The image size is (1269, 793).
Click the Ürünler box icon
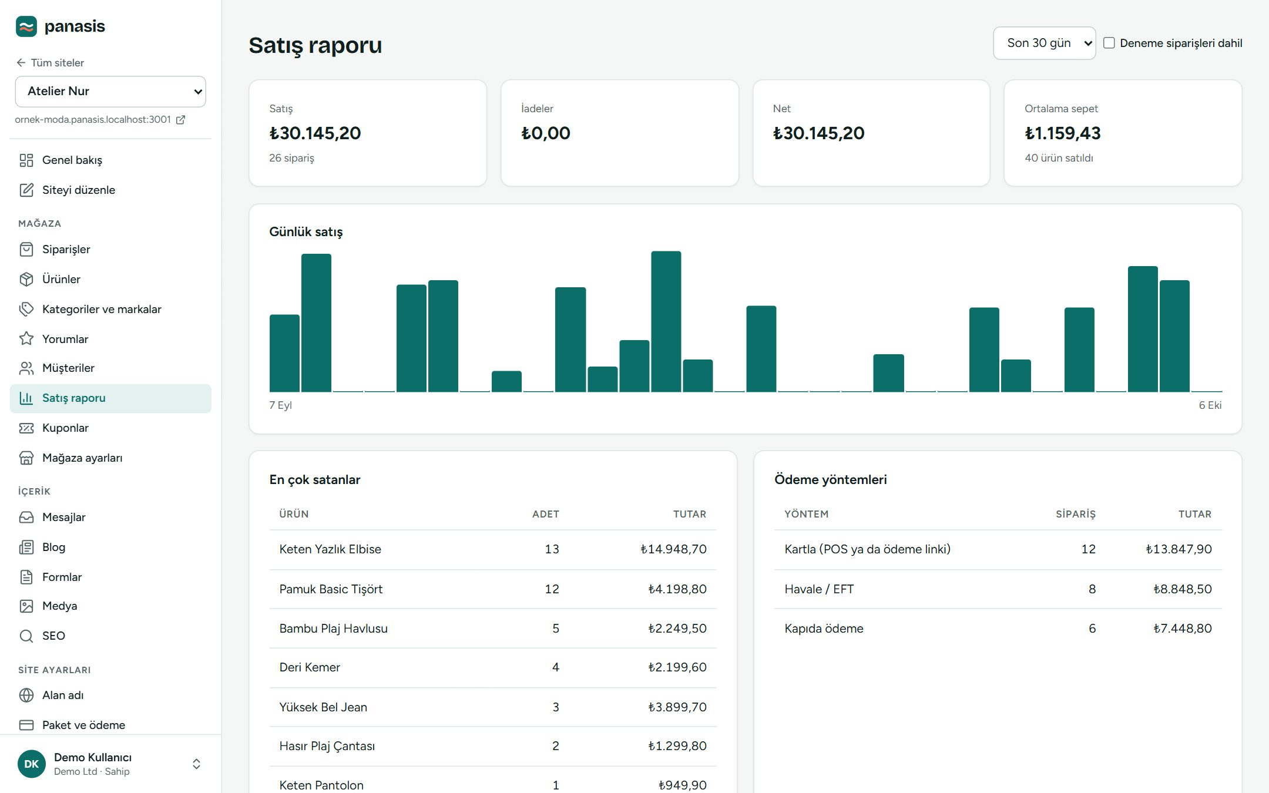pos(26,279)
